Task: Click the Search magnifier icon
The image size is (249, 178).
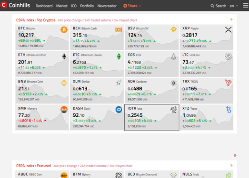Action: pyautogui.click(x=212, y=6)
